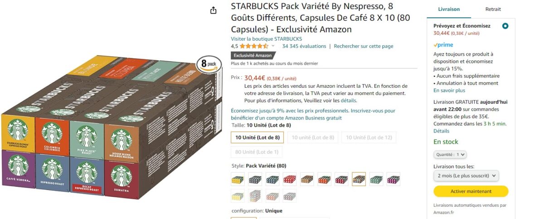The width and height of the screenshot is (544, 219).
Task: Click the Activer maintenant button
Action: (x=471, y=191)
